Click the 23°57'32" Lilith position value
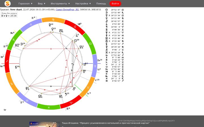The width and height of the screenshot is (204, 127). (x=116, y=44)
